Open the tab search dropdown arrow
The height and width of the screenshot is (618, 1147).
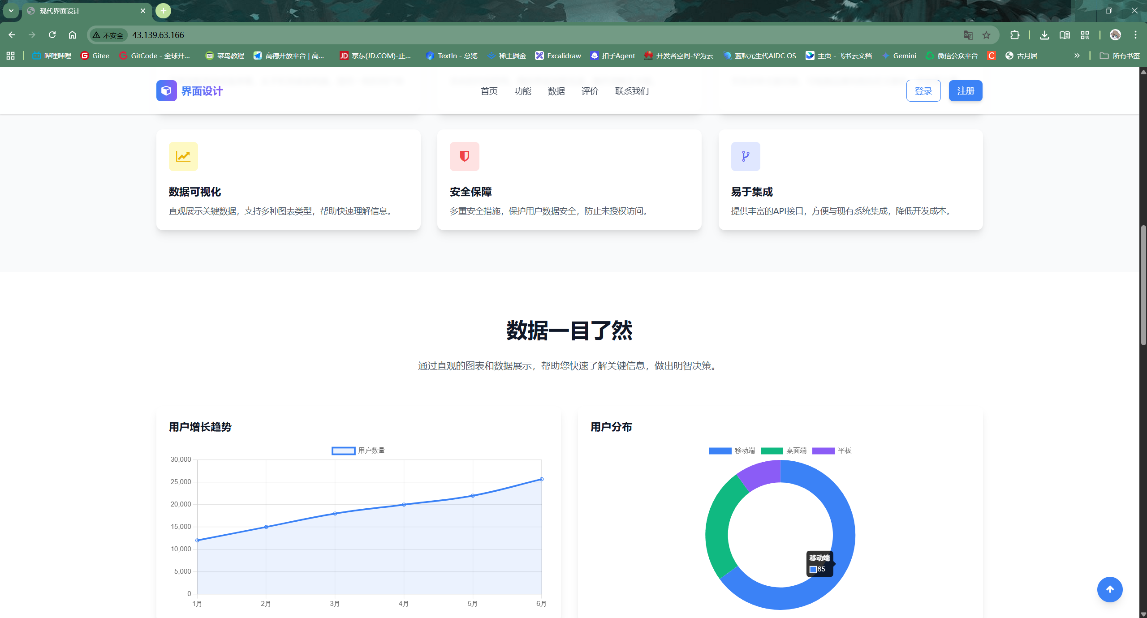point(11,11)
